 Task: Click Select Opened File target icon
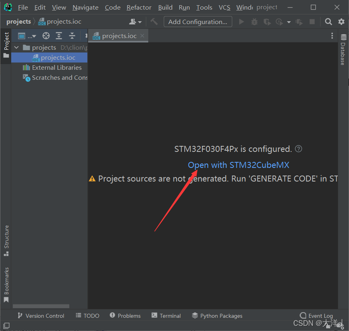[46, 36]
